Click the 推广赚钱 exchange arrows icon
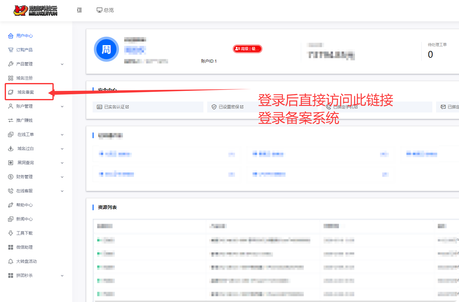 click(x=11, y=120)
